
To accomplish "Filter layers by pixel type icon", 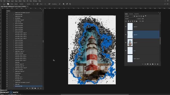I will pyautogui.click(x=134, y=16).
